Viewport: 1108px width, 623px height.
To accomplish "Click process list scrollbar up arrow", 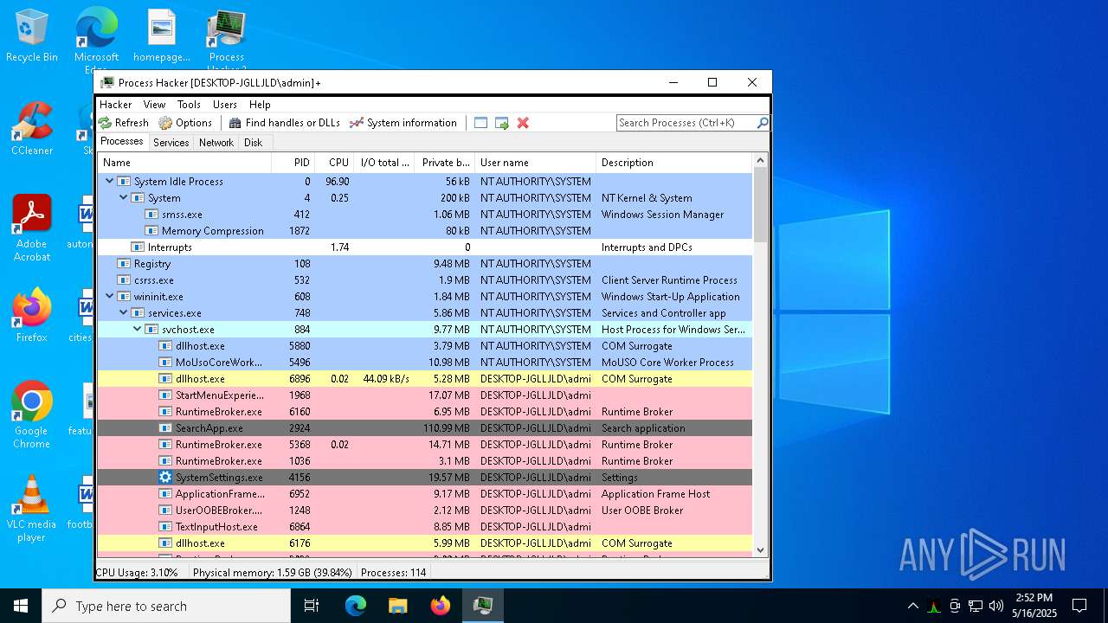I will [761, 161].
